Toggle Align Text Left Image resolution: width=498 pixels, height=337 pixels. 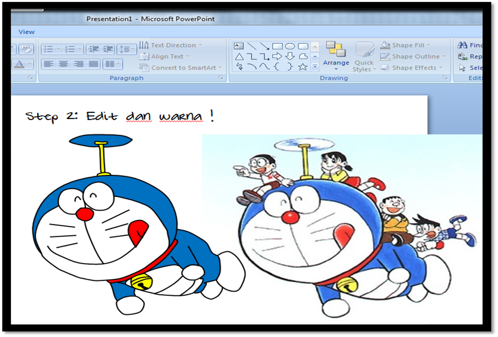(x=48, y=64)
